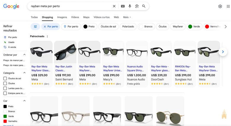Switch to Web tab
Image resolution: width=231 pixels, height=126 pixels.
(116, 17)
